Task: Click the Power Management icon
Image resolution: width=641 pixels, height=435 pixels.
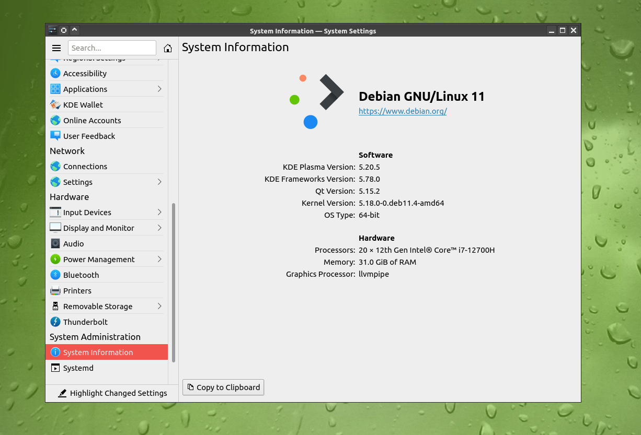Action: tap(55, 259)
